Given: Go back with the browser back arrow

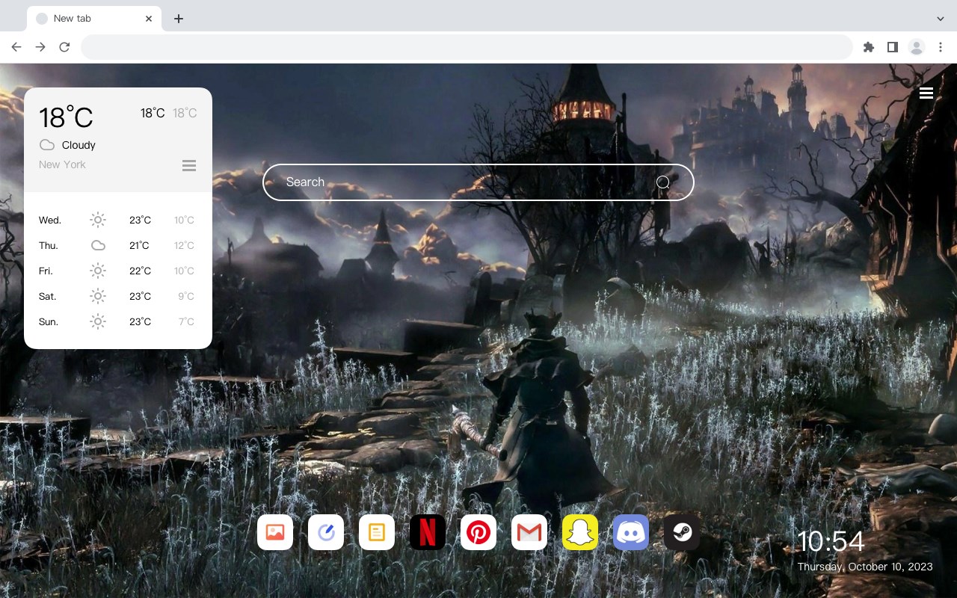Looking at the screenshot, I should click(x=16, y=47).
